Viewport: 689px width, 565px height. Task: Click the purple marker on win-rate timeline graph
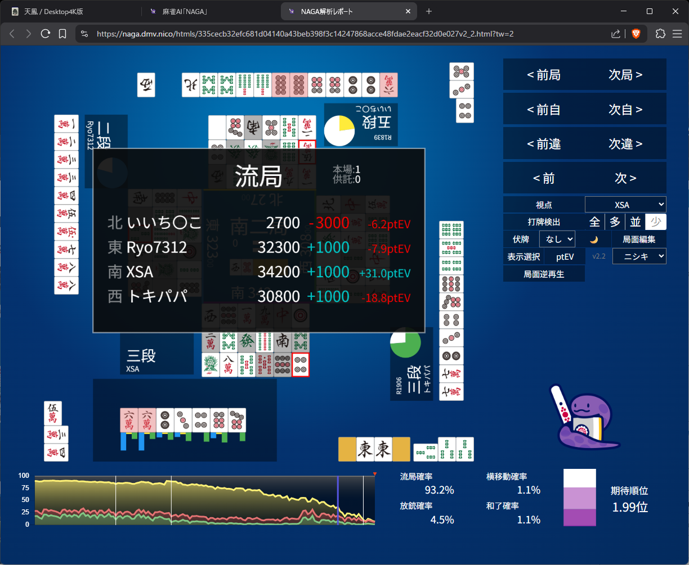point(338,500)
